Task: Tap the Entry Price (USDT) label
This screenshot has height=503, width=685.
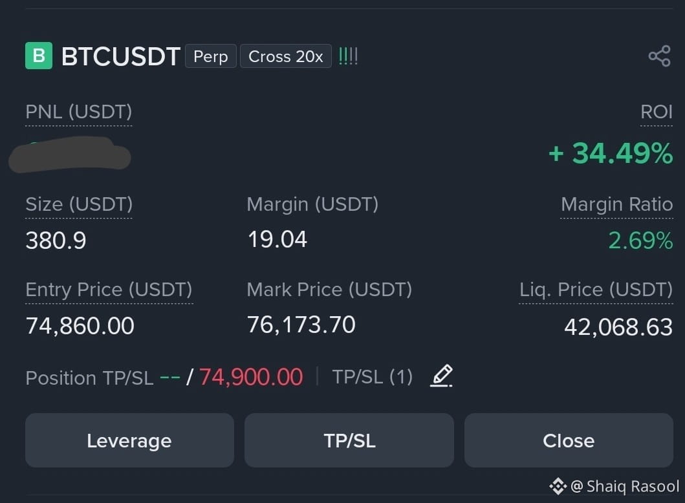Action: [x=109, y=290]
